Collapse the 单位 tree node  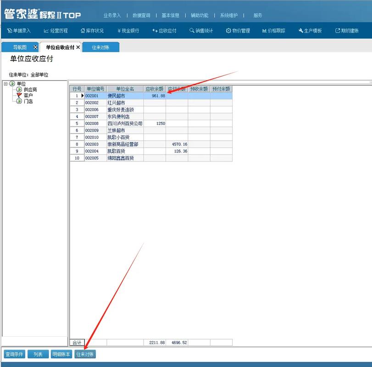click(x=6, y=84)
